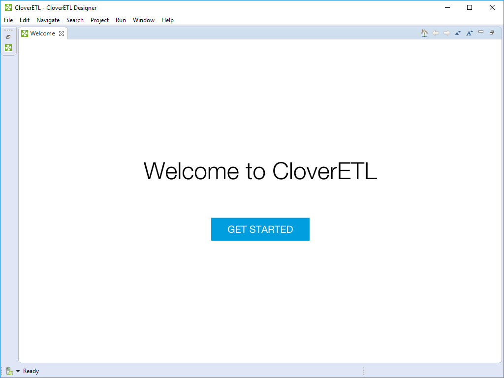Expand the dropdown arrow next to Ready status
Screen dimensions: 504x378
coord(18,371)
